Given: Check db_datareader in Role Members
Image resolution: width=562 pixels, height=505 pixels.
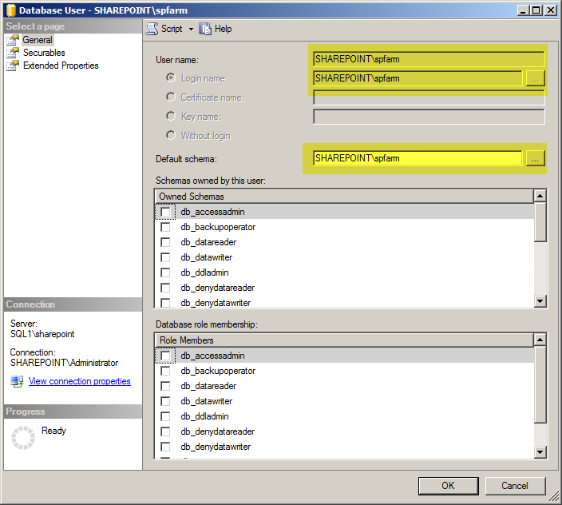Looking at the screenshot, I should coord(165,386).
